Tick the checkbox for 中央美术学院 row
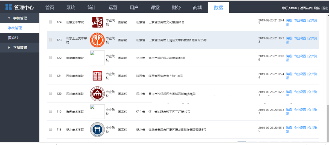The height and width of the screenshot is (145, 329). coord(50,58)
